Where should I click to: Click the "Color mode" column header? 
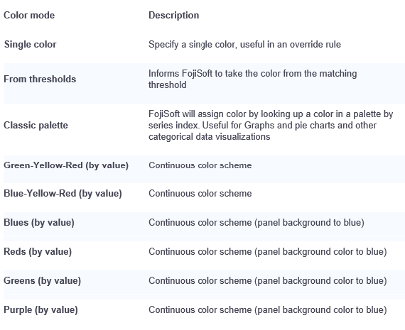click(x=29, y=15)
